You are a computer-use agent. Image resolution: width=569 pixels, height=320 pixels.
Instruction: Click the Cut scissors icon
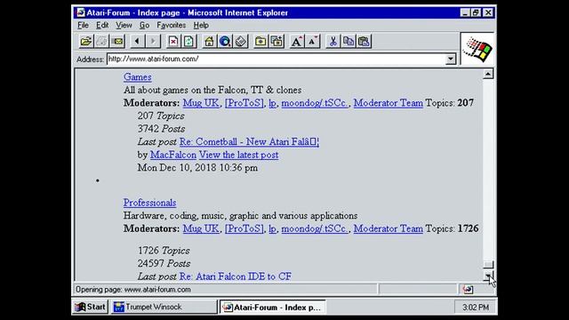[333, 42]
